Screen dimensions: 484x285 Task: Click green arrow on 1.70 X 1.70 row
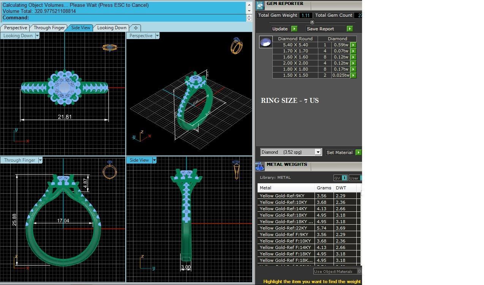pyautogui.click(x=353, y=51)
